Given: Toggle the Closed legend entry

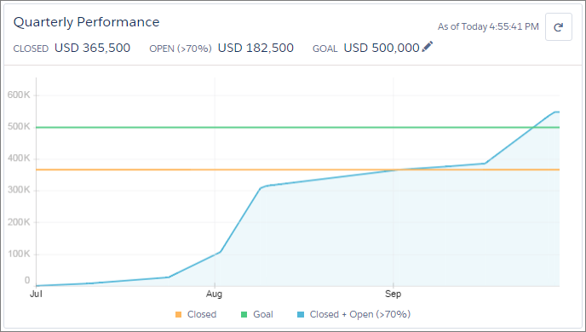Looking at the screenshot, I should (196, 314).
